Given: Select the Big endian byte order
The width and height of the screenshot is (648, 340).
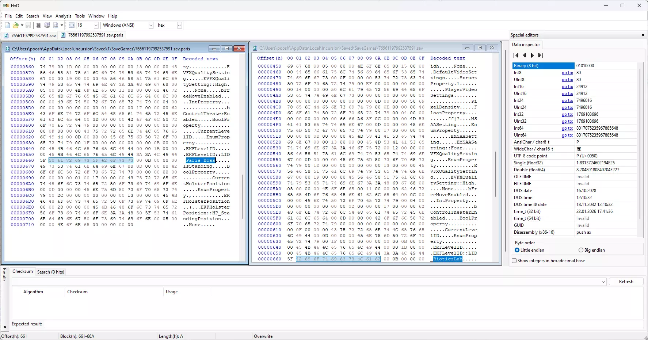Looking at the screenshot, I should coord(581,250).
